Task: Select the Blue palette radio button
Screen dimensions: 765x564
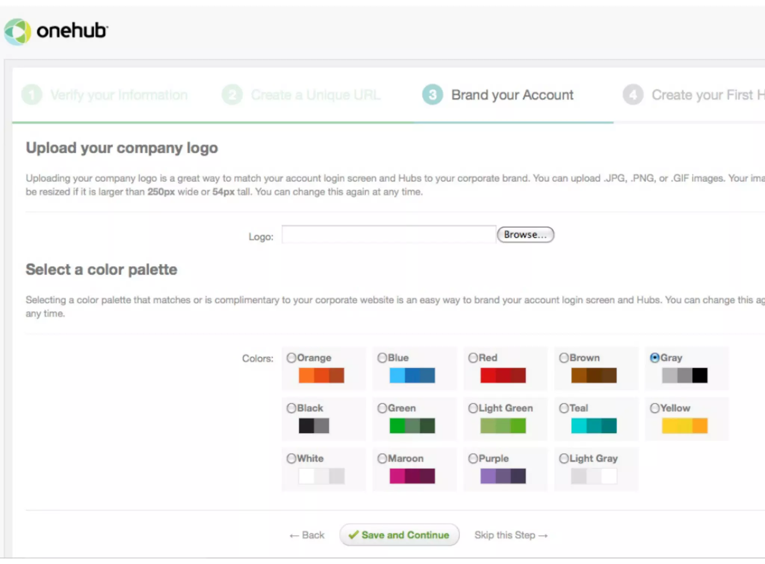Action: coord(382,358)
